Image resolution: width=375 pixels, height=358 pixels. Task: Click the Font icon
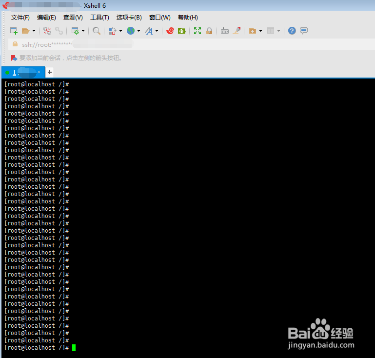point(149,31)
